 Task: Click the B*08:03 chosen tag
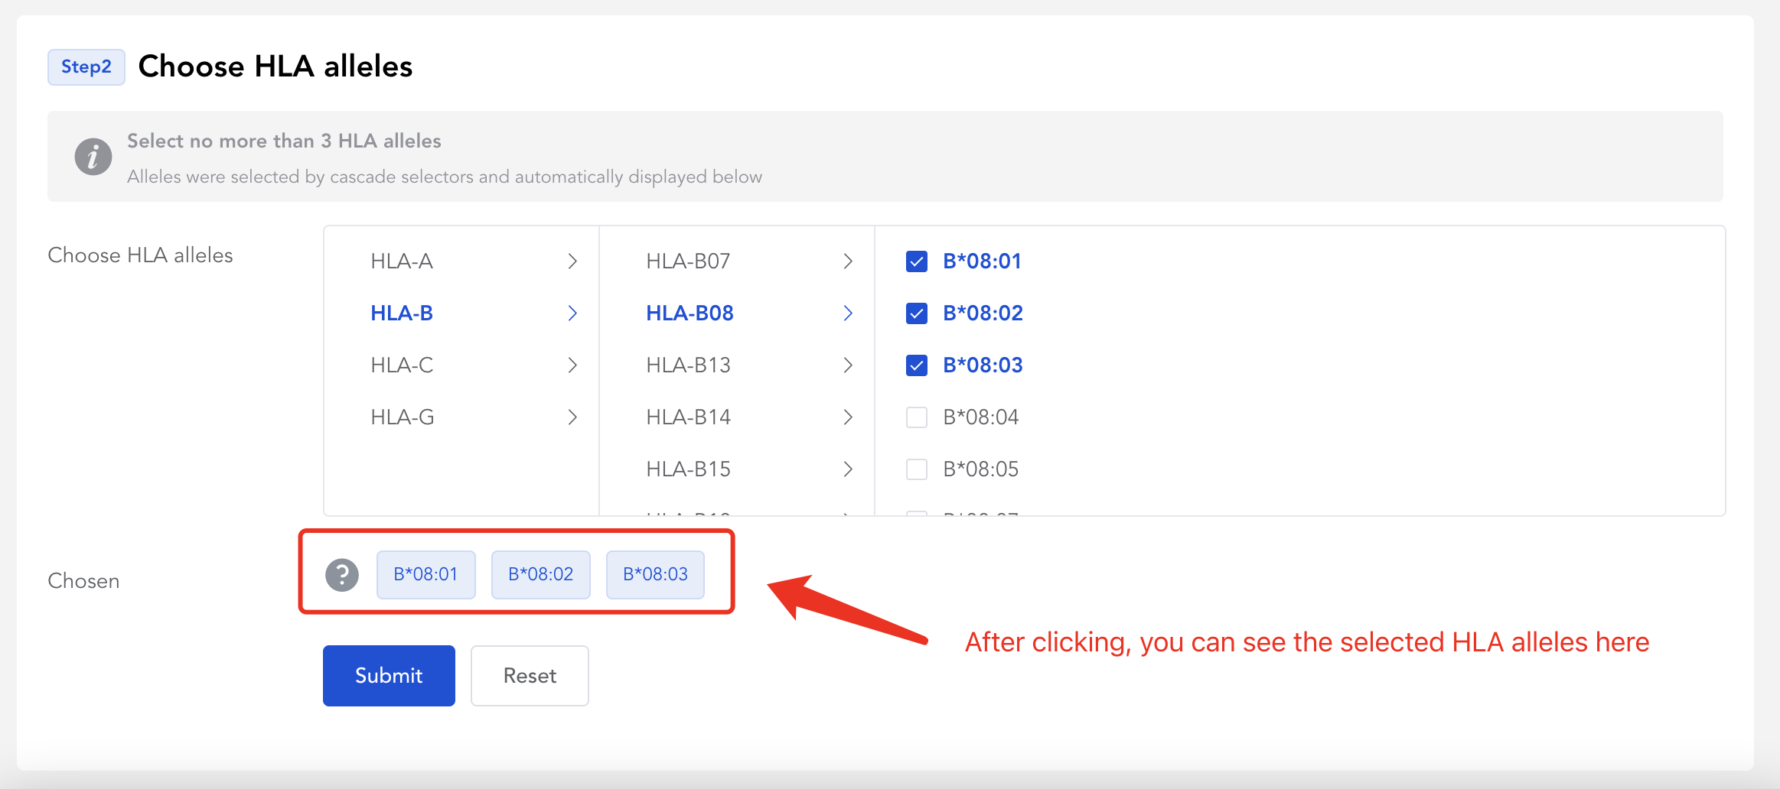(655, 574)
